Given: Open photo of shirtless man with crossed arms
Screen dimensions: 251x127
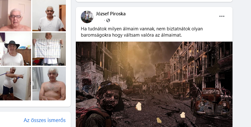Looking at the screenshot, I should tap(49, 84).
